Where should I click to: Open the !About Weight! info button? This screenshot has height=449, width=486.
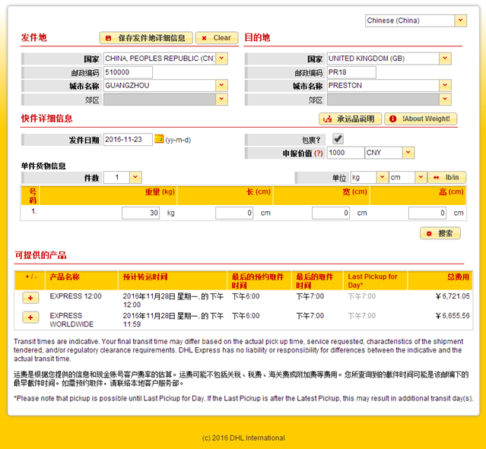click(421, 119)
